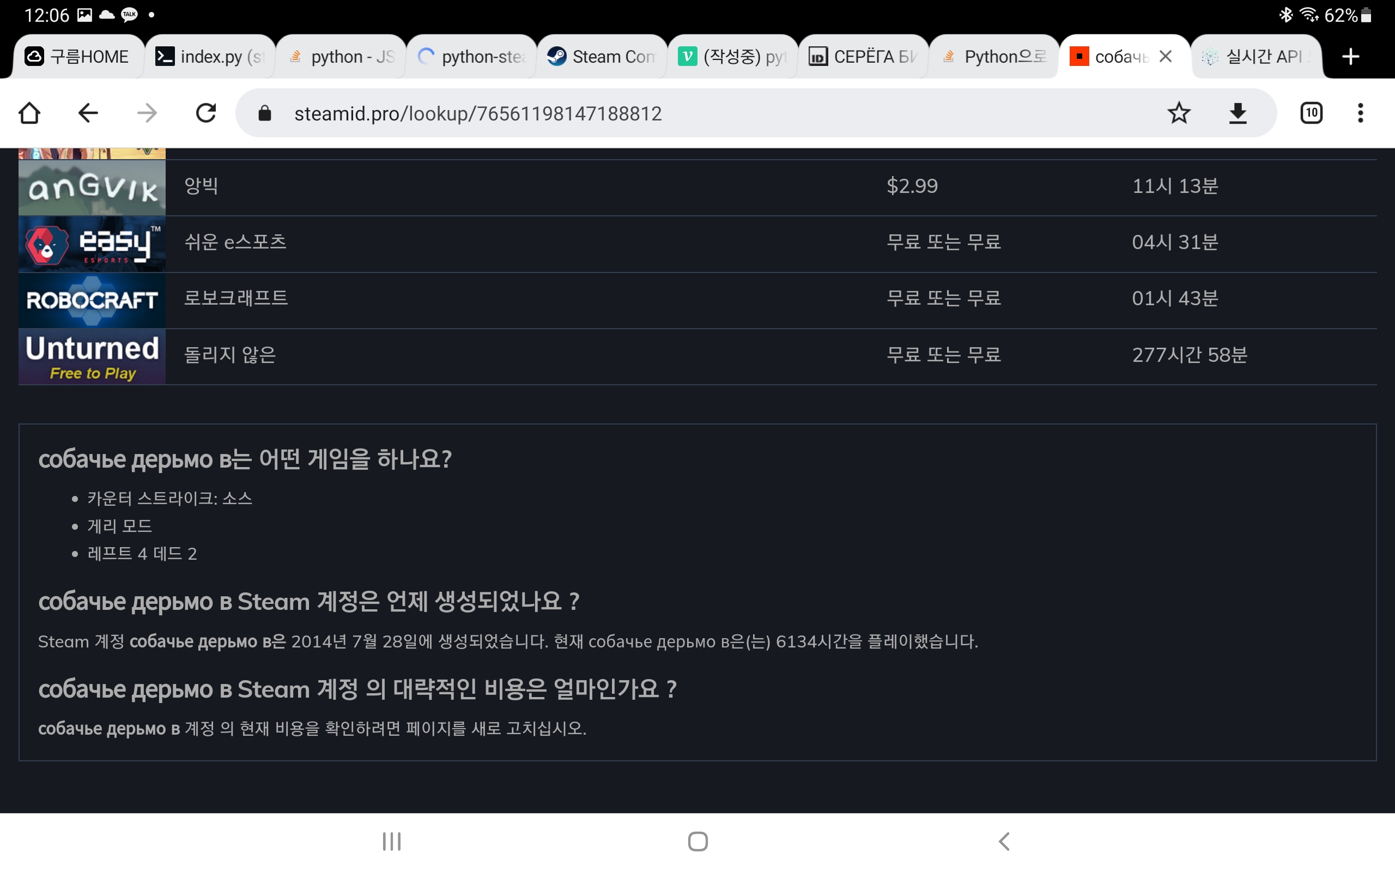Screen dimensions: 1395x872
Task: Go back with the back arrow
Action: pos(88,113)
